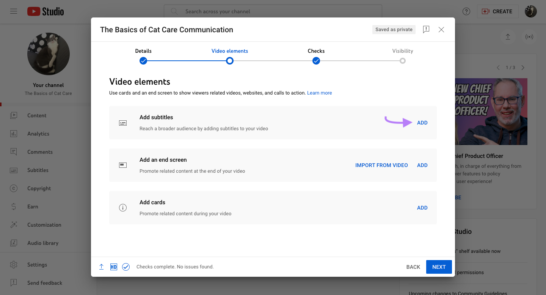This screenshot has width=546, height=295.
Task: Show the next news card with right chevron
Action: click(523, 67)
